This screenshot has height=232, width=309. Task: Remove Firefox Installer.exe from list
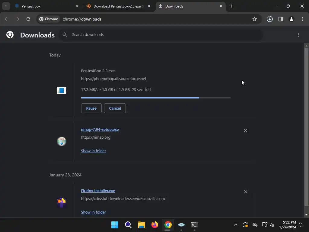tap(246, 192)
